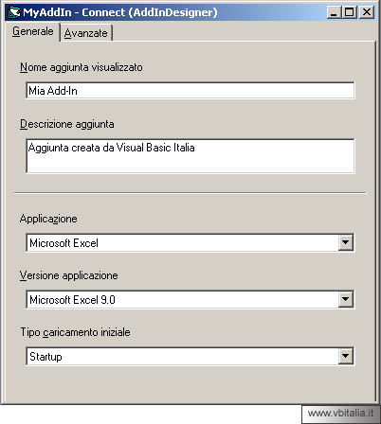Click the designer icon in the title bar
Image resolution: width=381 pixels, height=424 pixels.
pos(14,12)
